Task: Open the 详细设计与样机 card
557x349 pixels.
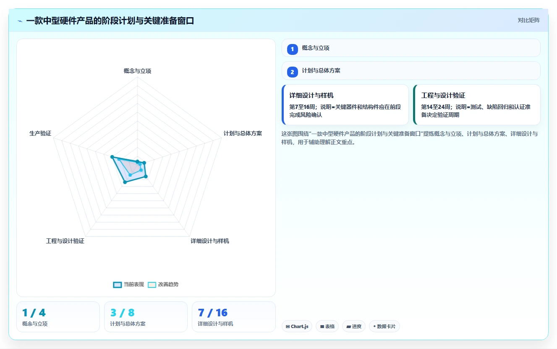Action: (x=345, y=105)
